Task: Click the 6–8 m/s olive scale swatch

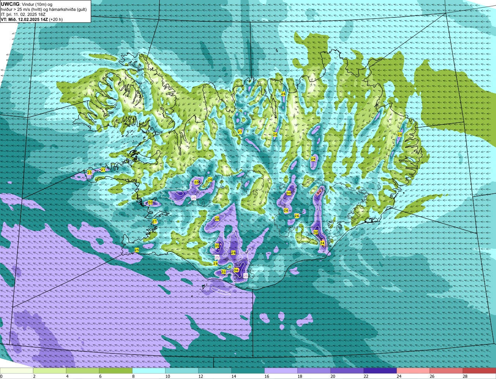Action: tap(116, 370)
